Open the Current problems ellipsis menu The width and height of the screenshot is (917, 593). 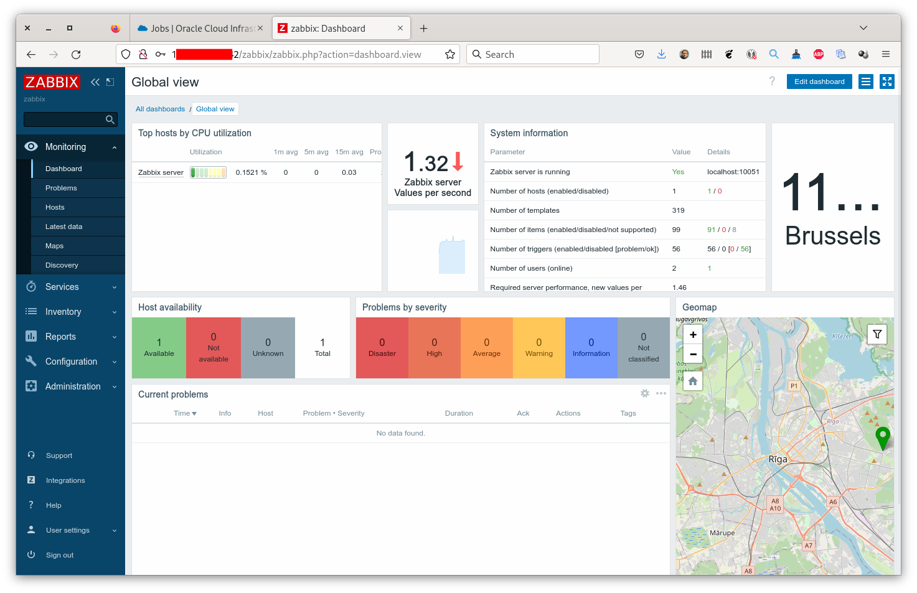coord(661,393)
